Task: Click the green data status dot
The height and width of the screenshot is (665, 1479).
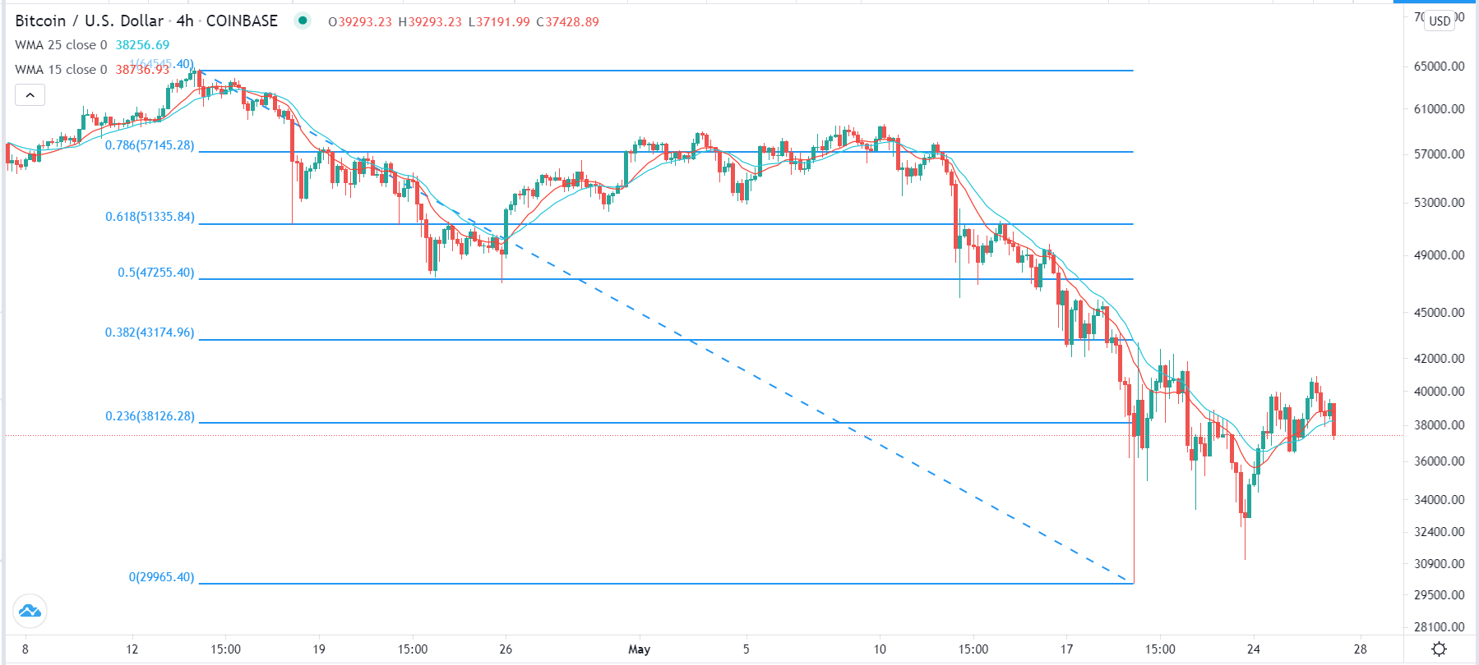Action: 303,21
